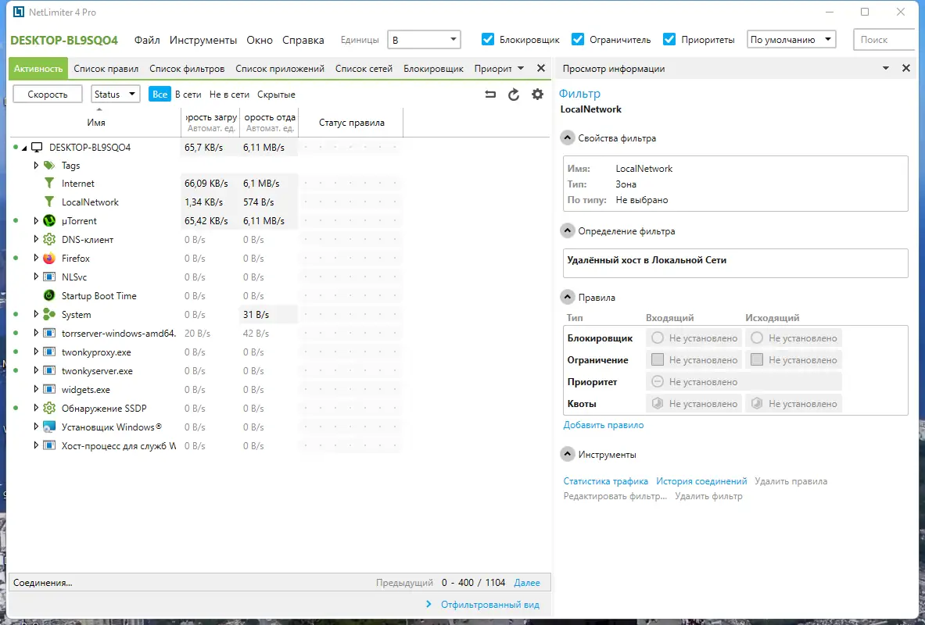Click the DNS-клиент gear icon
Viewport: 925px width, 625px height.
[x=49, y=239]
